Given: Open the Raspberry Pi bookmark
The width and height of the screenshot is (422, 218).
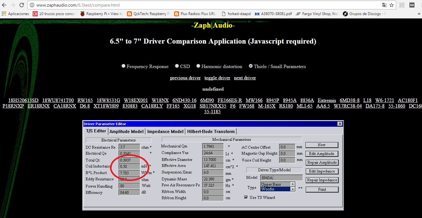Looking at the screenshot, I should tap(101, 14).
